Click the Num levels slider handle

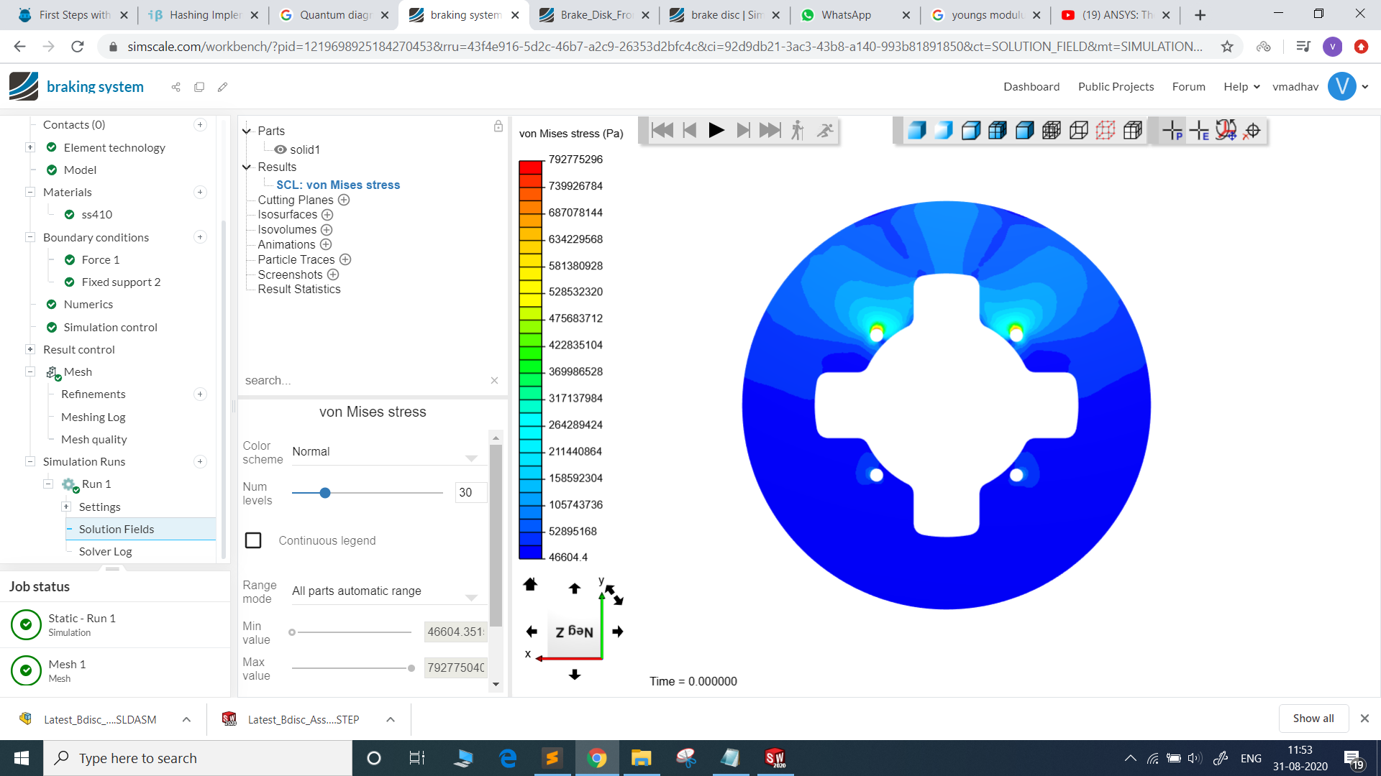coord(325,493)
